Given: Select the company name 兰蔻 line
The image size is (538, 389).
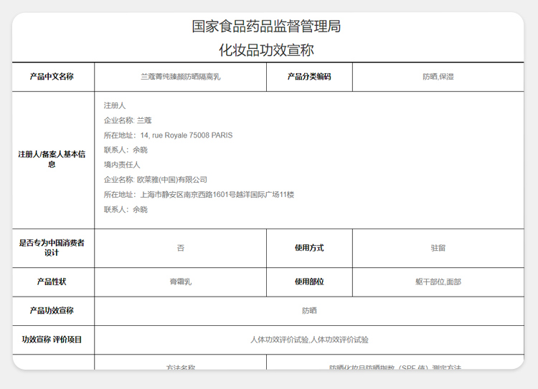Looking at the screenshot, I should pos(128,120).
